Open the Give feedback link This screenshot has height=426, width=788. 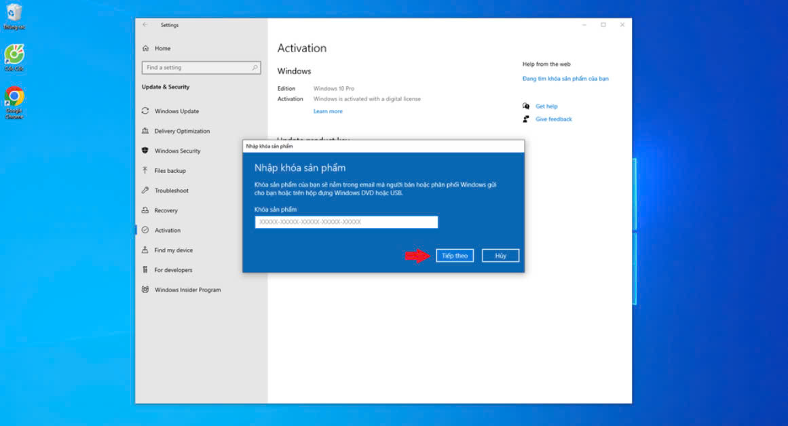pos(553,119)
